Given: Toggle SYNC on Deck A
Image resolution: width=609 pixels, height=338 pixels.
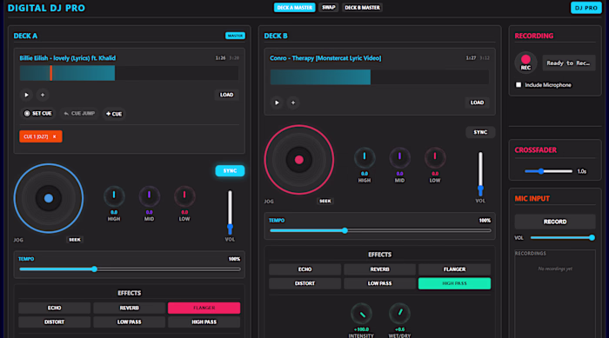Looking at the screenshot, I should tap(230, 171).
